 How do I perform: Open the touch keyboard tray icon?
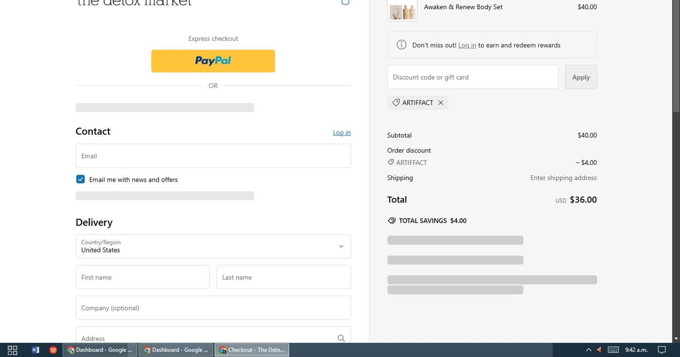pos(613,350)
